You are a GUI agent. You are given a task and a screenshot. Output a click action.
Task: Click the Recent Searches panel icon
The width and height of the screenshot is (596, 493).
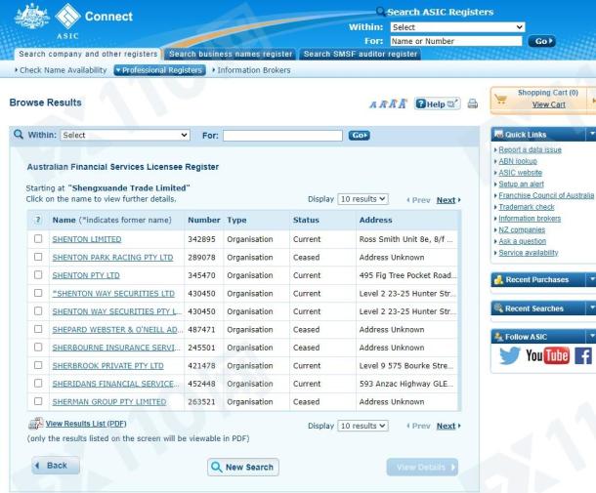point(498,308)
